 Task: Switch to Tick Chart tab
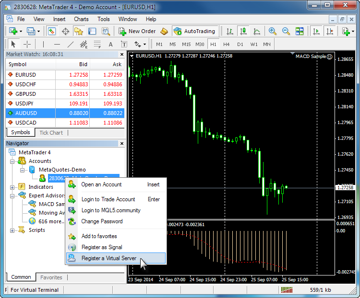pos(51,133)
